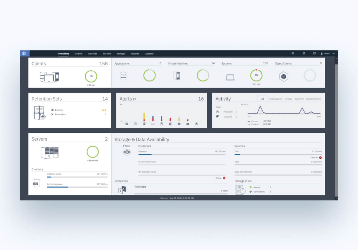
Task: Click the Replication workload icon
Action: tap(122, 190)
